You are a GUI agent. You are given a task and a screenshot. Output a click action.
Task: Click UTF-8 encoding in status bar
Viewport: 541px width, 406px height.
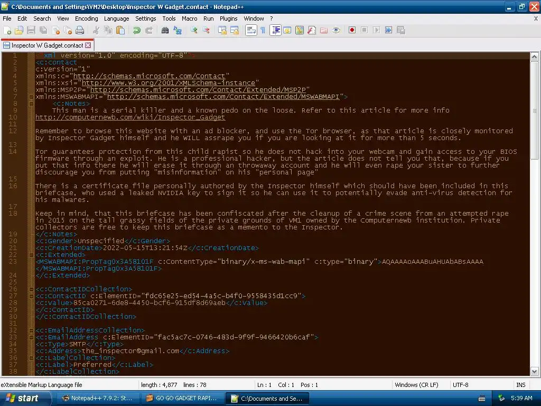click(x=461, y=385)
